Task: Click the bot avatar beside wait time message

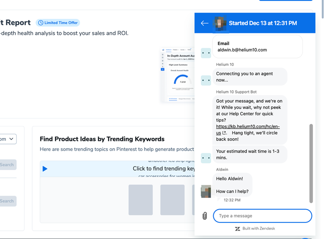Action: pyautogui.click(x=206, y=158)
